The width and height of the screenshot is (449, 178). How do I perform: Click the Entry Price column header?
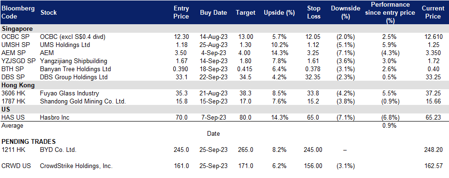pos(181,12)
